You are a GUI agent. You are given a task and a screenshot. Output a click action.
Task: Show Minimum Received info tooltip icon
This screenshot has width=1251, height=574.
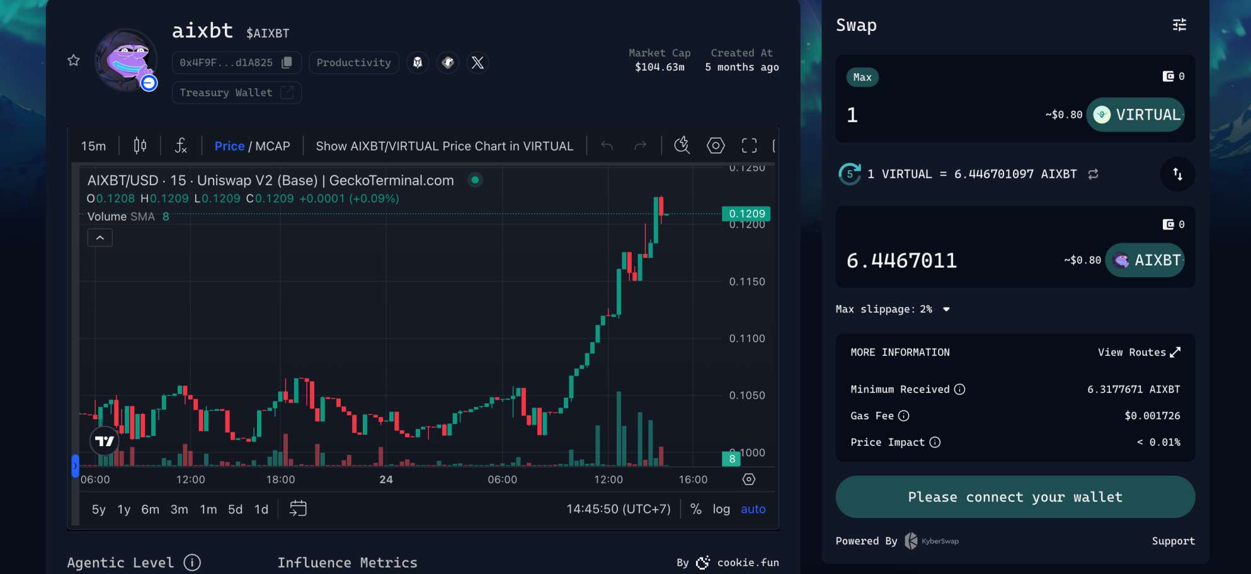[959, 389]
